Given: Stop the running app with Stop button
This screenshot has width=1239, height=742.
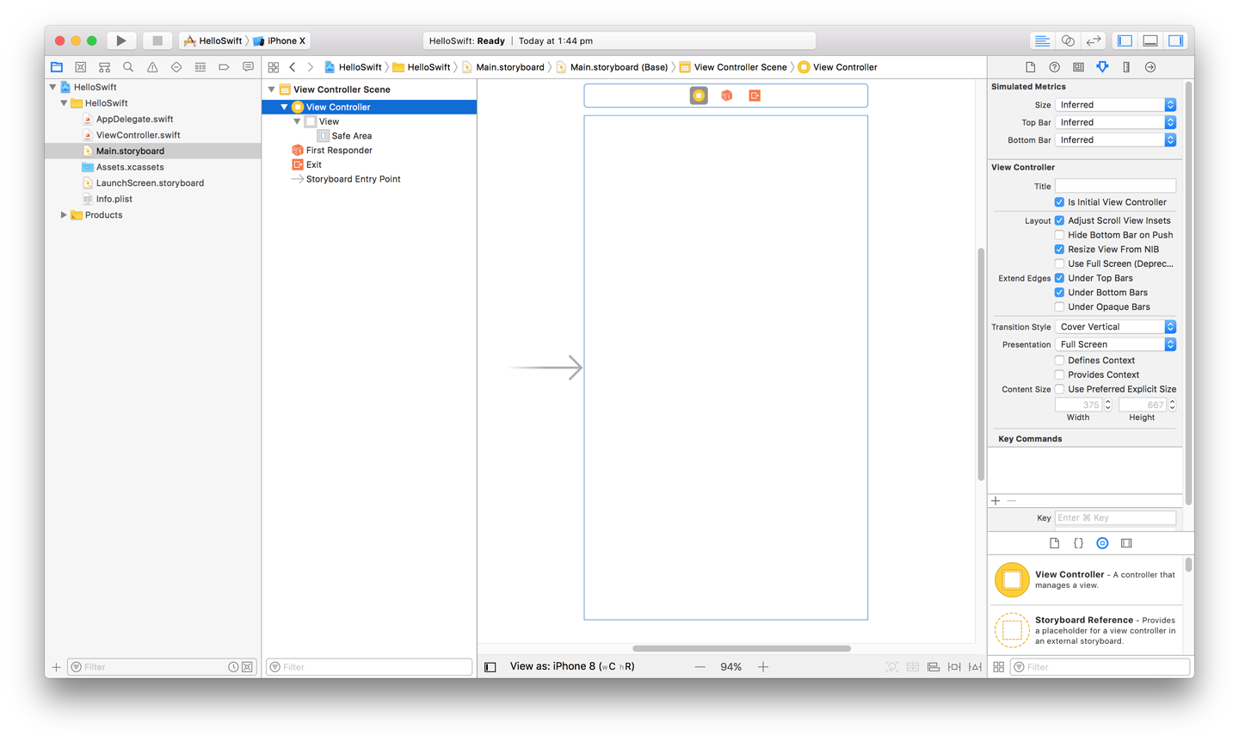Looking at the screenshot, I should pyautogui.click(x=157, y=40).
